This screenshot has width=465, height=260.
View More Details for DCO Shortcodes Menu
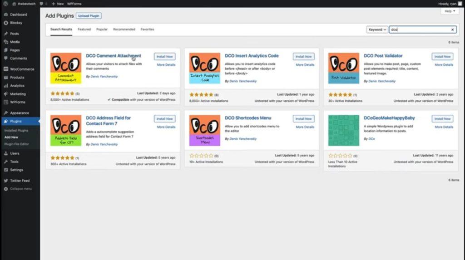[305, 127]
